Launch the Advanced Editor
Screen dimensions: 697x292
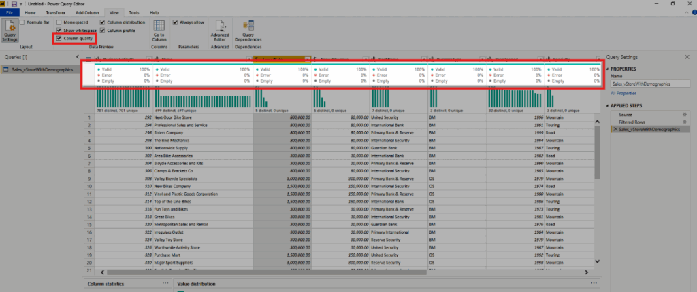click(x=220, y=31)
